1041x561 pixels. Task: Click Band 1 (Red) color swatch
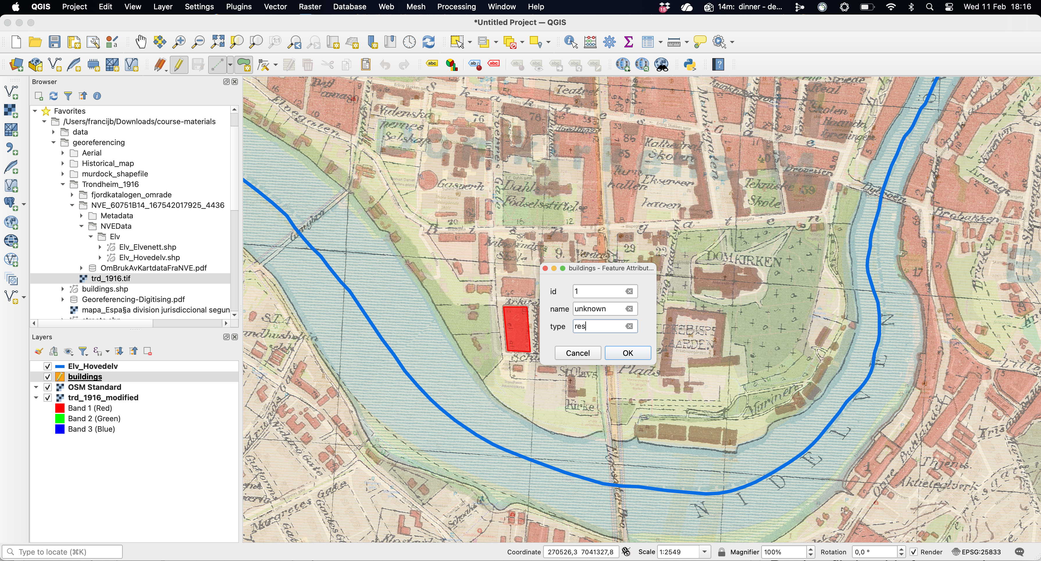pyautogui.click(x=60, y=408)
